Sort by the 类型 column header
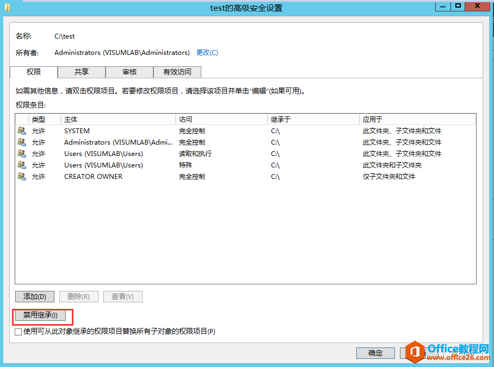494x367 pixels. (45, 119)
